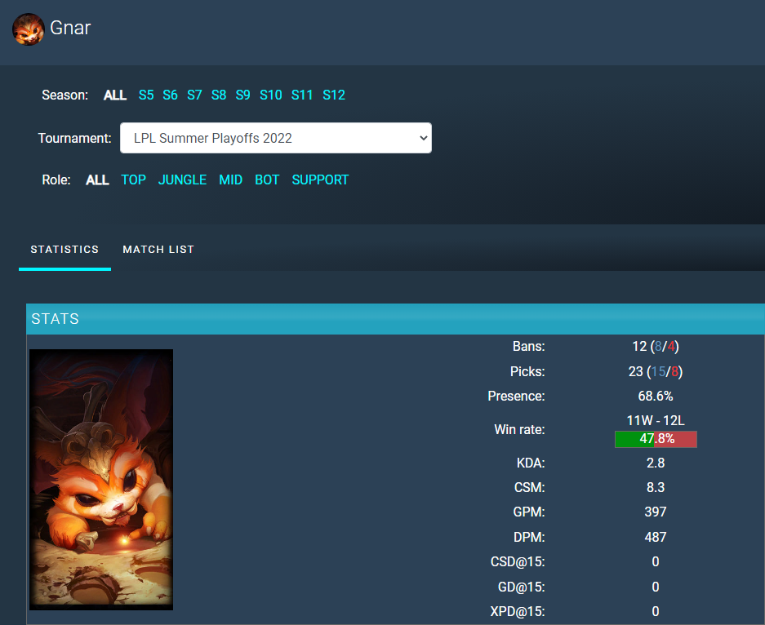Click the Gnar page title
765x625 pixels.
(70, 29)
